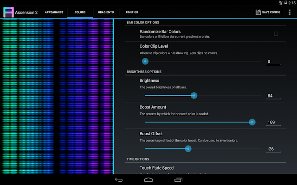Viewport: 297px width, 185px height.
Task: Click the Bar Color Options section header
Action: tap(143, 23)
